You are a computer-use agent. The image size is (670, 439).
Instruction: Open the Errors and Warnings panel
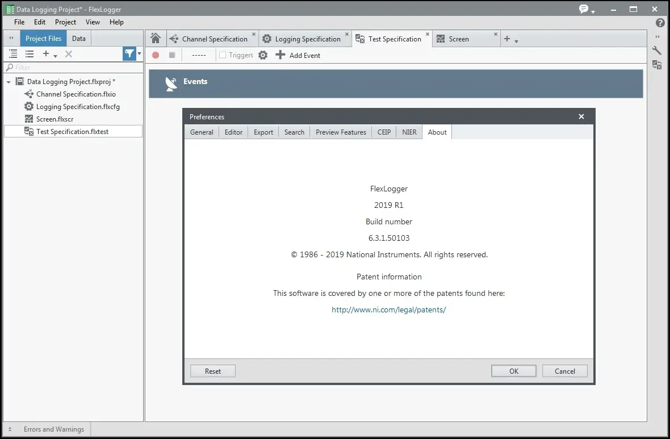54,429
